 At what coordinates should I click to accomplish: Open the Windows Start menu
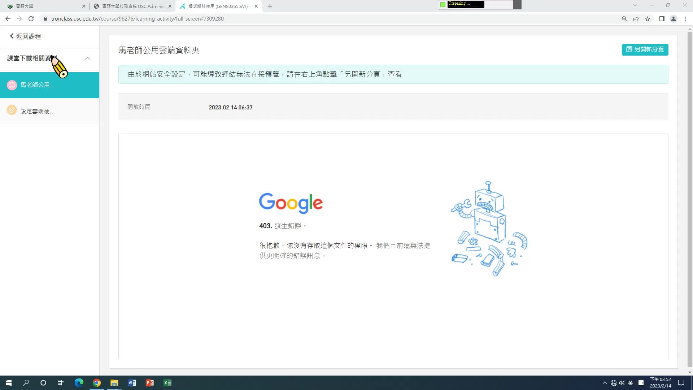(9, 383)
